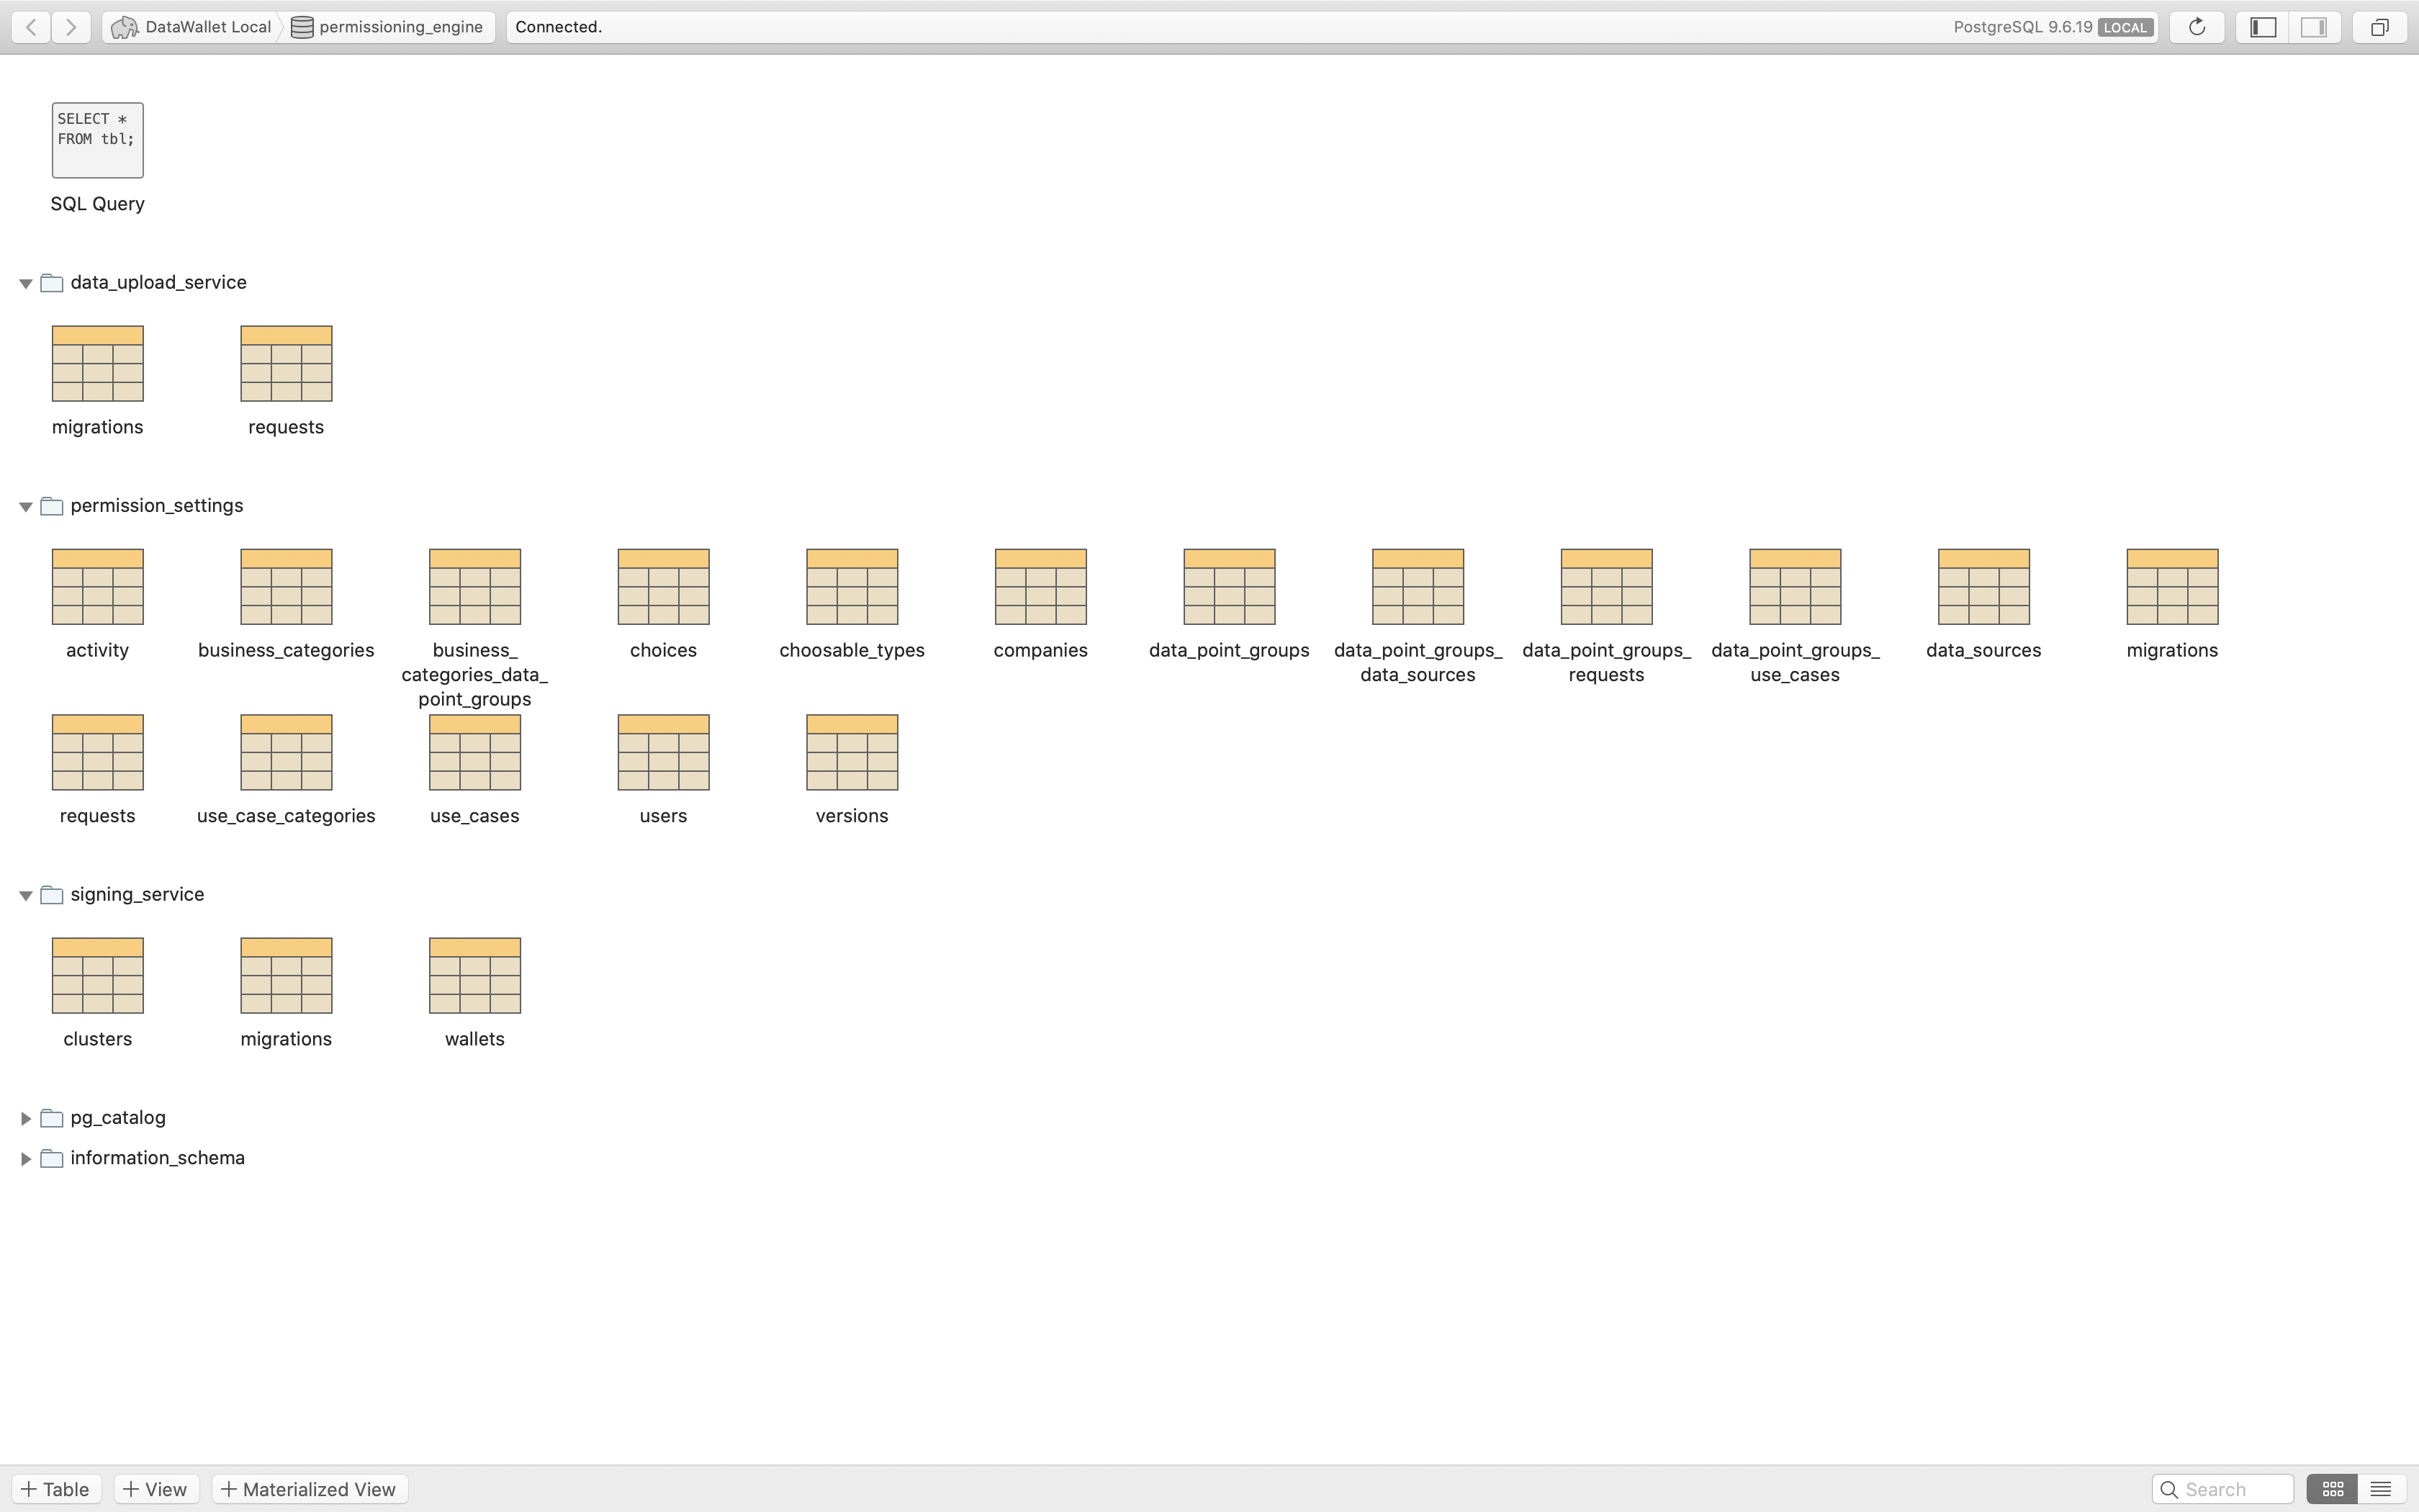Click the + Table button
Viewport: 2419px width, 1512px height.
[56, 1489]
